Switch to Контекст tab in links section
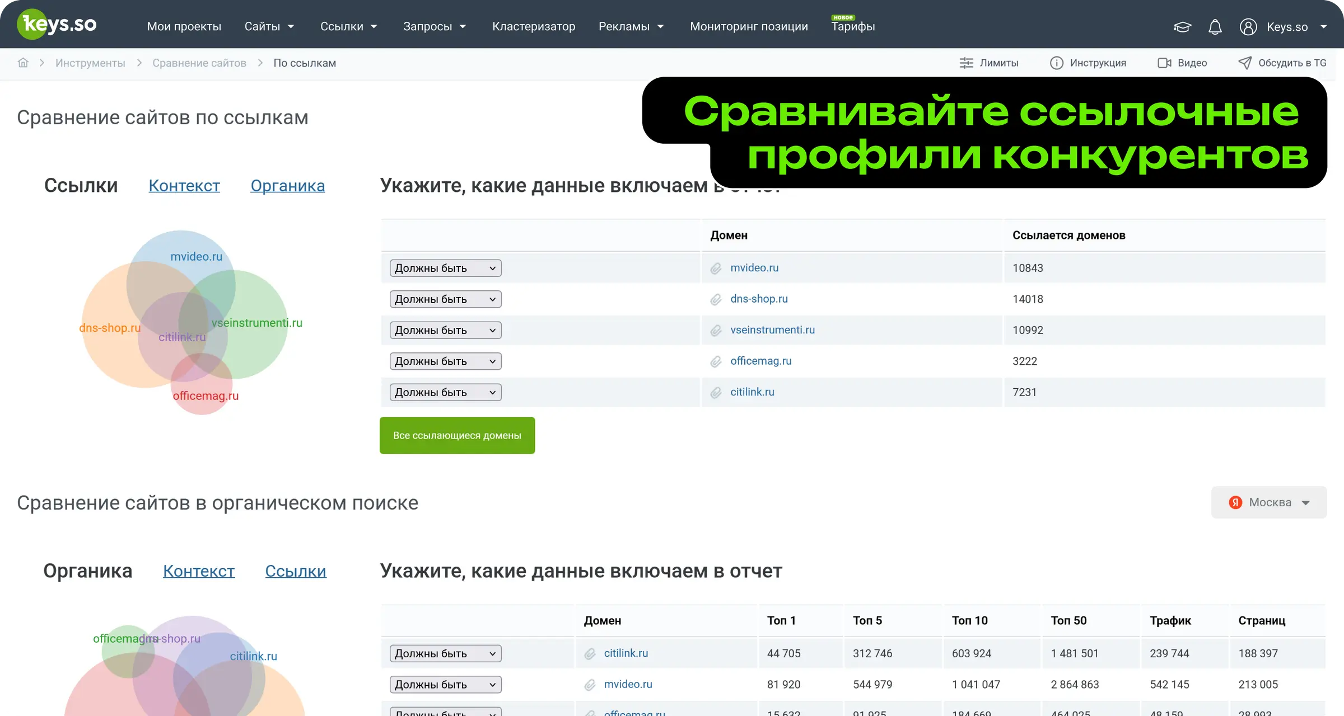Image resolution: width=1344 pixels, height=716 pixels. pyautogui.click(x=184, y=186)
